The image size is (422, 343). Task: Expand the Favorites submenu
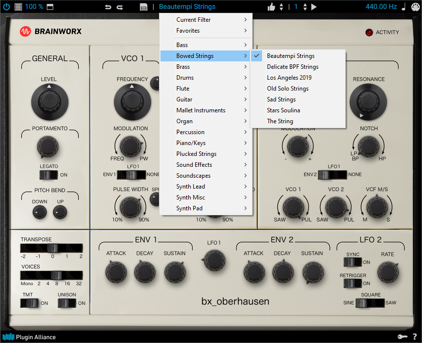(x=206, y=31)
